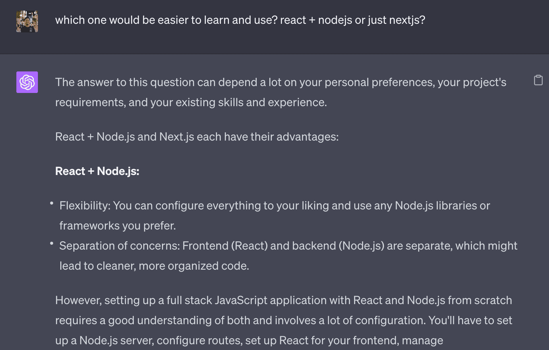
Task: Click the line "lead to cleaner, more organized code."
Action: coord(154,266)
